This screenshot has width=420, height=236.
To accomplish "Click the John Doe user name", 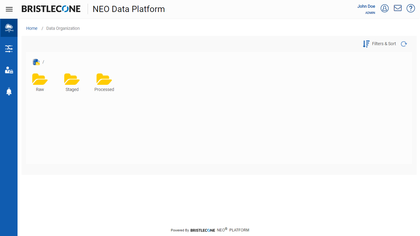I will coord(366,6).
